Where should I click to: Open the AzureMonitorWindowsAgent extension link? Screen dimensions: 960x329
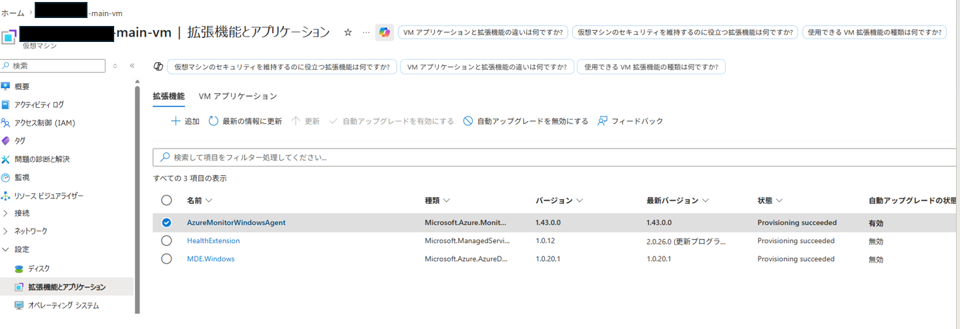coord(236,222)
